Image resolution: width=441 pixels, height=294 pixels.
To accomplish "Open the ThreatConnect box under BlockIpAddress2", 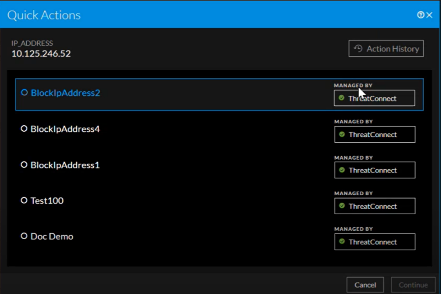I will coord(374,98).
